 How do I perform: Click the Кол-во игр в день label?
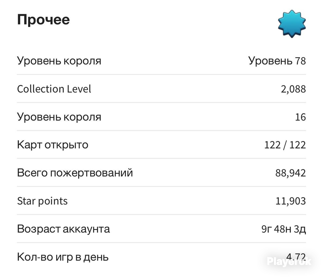pyautogui.click(x=63, y=257)
